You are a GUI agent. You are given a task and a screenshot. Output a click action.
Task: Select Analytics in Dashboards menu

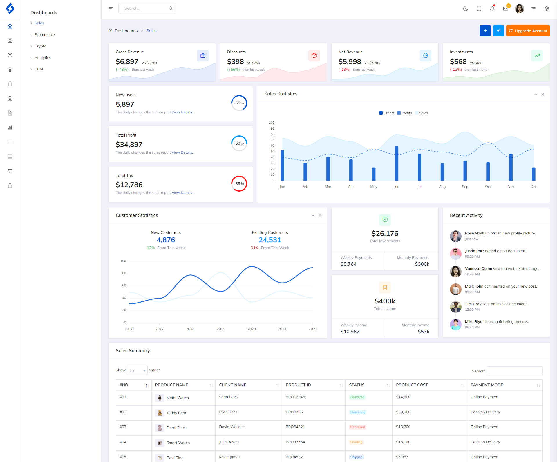coord(42,57)
